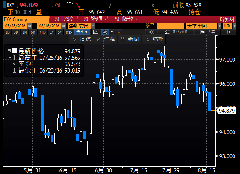Select the candlestick chart style icon
This screenshot has height=174, width=240.
(105, 32)
